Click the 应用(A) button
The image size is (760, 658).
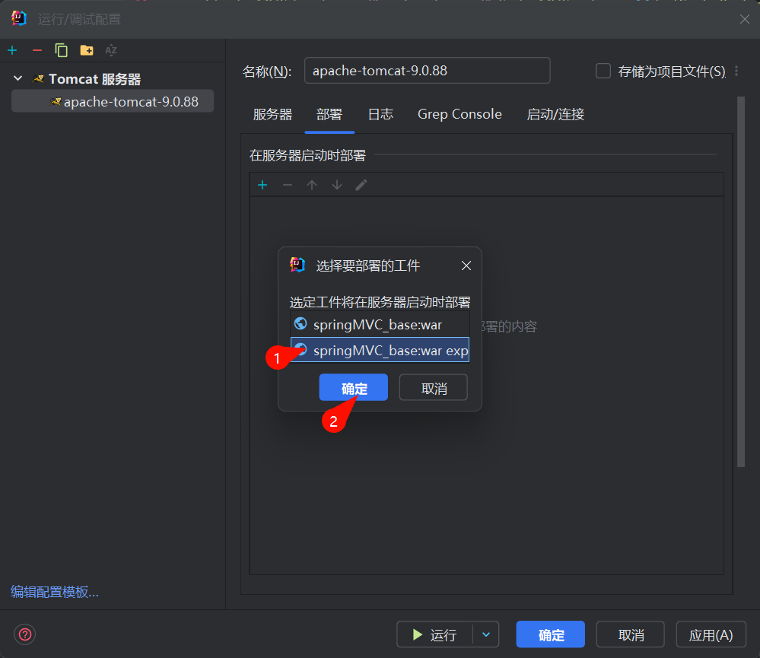click(711, 634)
